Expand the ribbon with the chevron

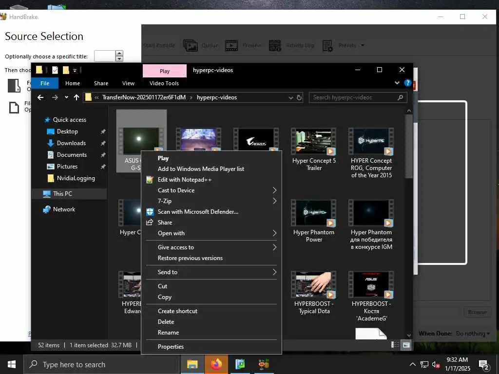(x=397, y=83)
